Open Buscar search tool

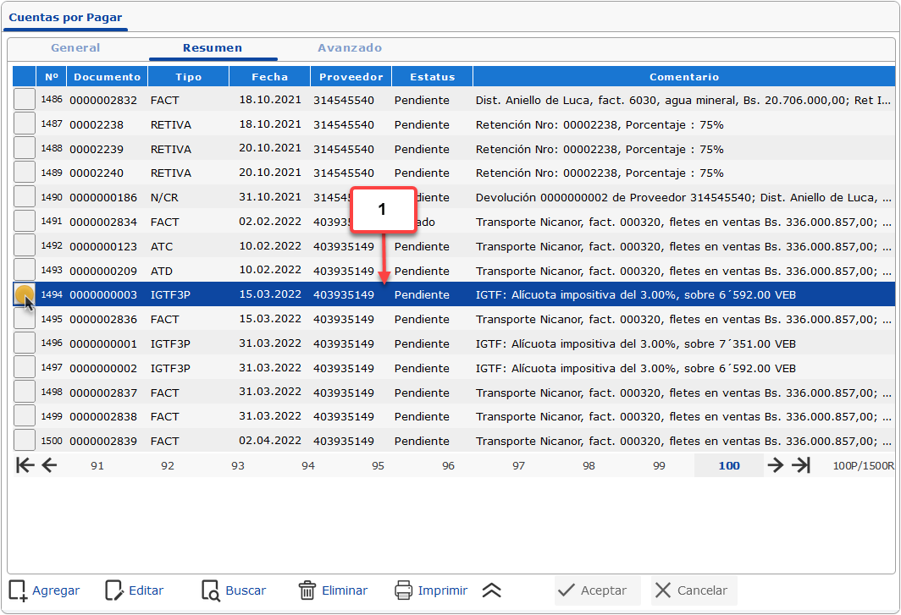point(211,590)
